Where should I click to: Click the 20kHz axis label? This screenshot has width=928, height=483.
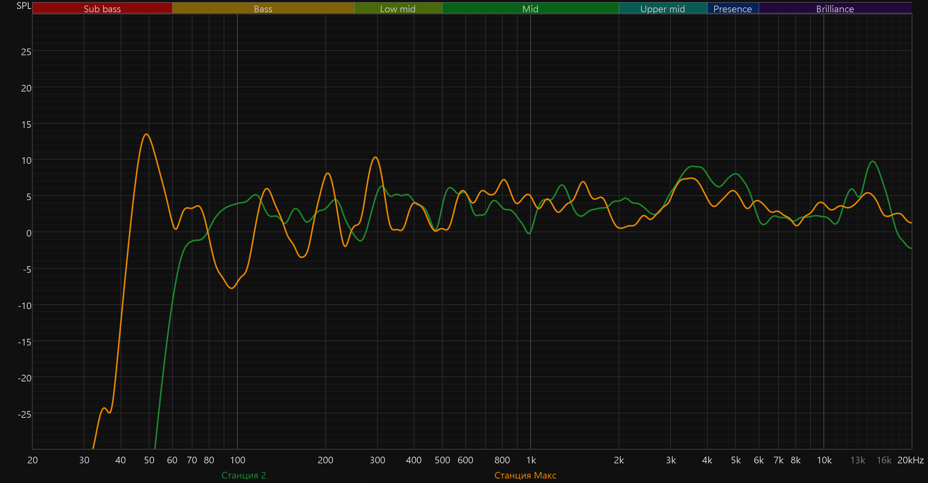coord(910,460)
